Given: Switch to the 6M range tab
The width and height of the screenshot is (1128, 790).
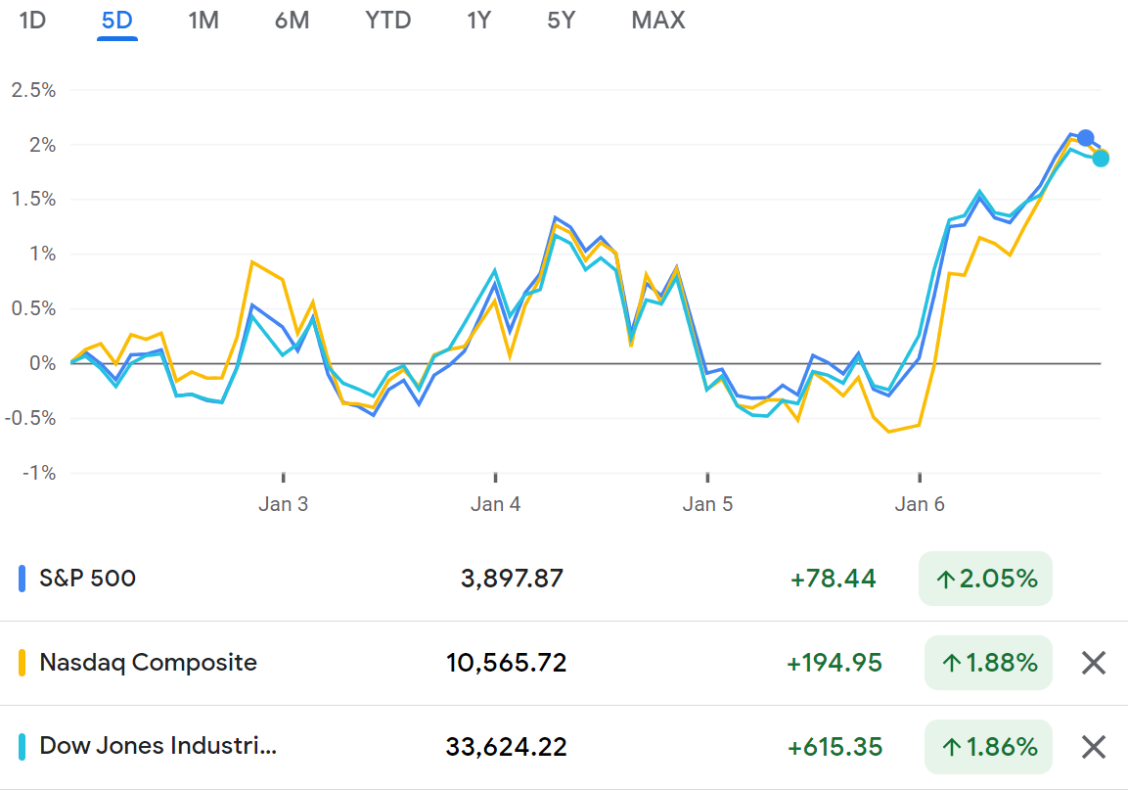Looking at the screenshot, I should click(293, 21).
